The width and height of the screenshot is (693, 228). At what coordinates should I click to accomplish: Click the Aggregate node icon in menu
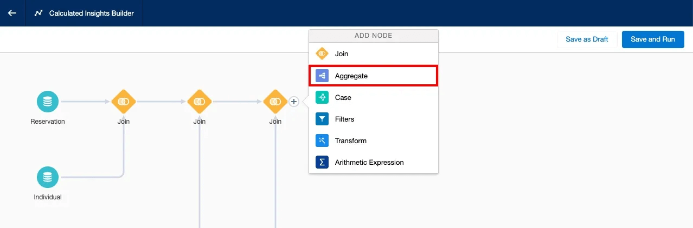click(322, 76)
